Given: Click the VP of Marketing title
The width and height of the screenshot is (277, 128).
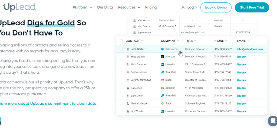Looking at the screenshot, I should (194, 88).
